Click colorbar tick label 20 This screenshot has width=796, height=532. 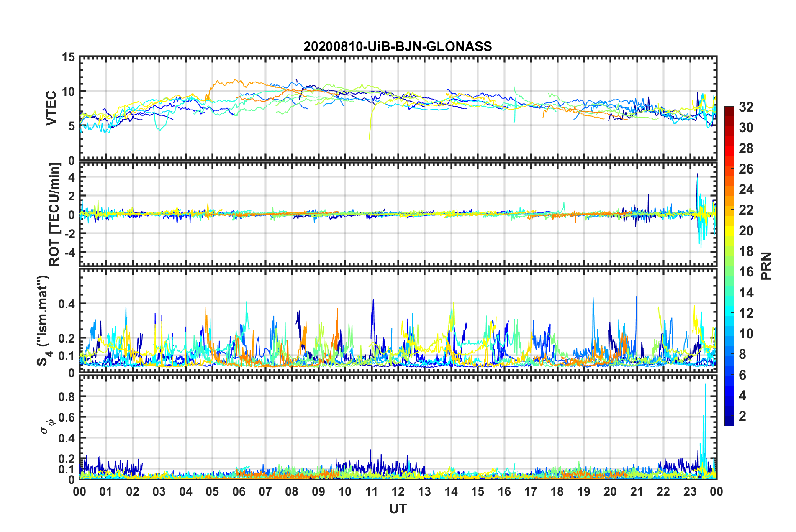[746, 231]
